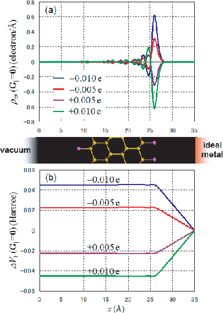Click the x (Å) axis title

pyautogui.click(x=116, y=308)
